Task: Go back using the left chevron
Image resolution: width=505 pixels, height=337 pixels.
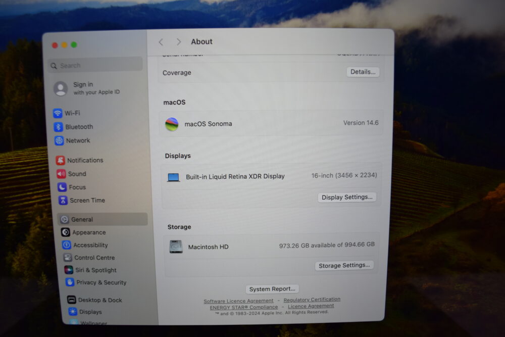Action: 161,42
